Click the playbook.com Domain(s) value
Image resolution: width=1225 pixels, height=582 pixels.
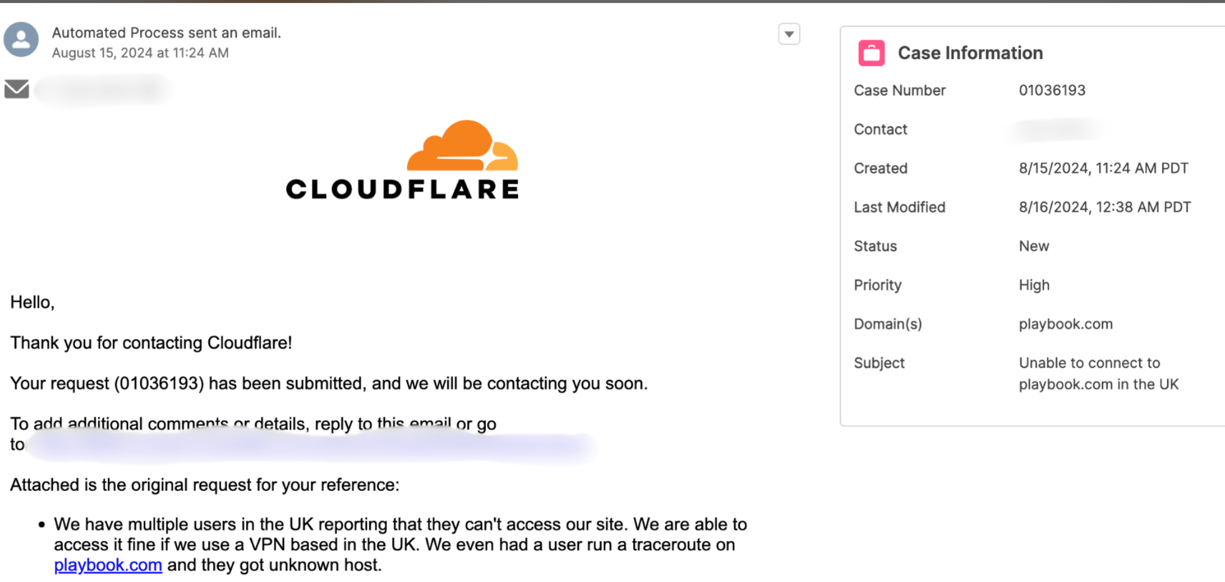[x=1066, y=324]
